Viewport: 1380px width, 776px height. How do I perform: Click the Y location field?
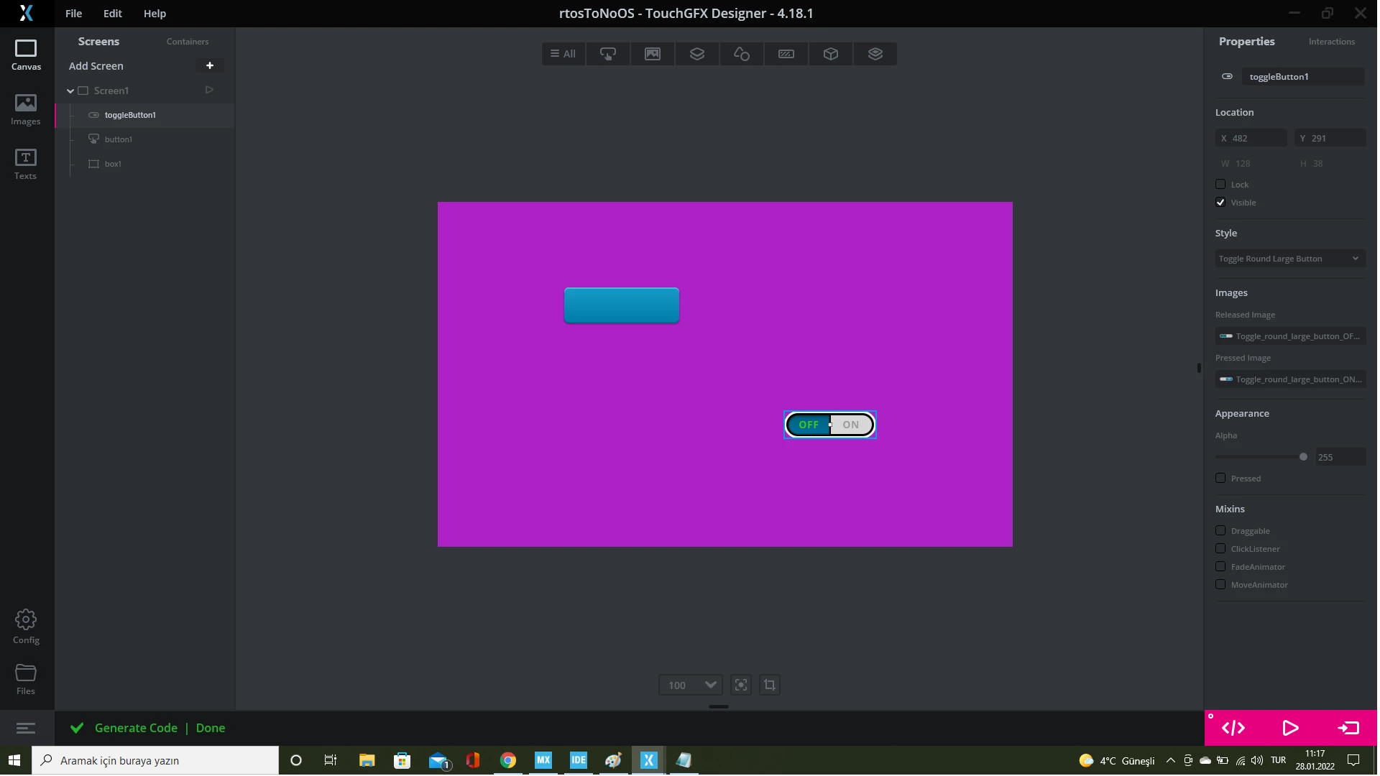pos(1330,138)
